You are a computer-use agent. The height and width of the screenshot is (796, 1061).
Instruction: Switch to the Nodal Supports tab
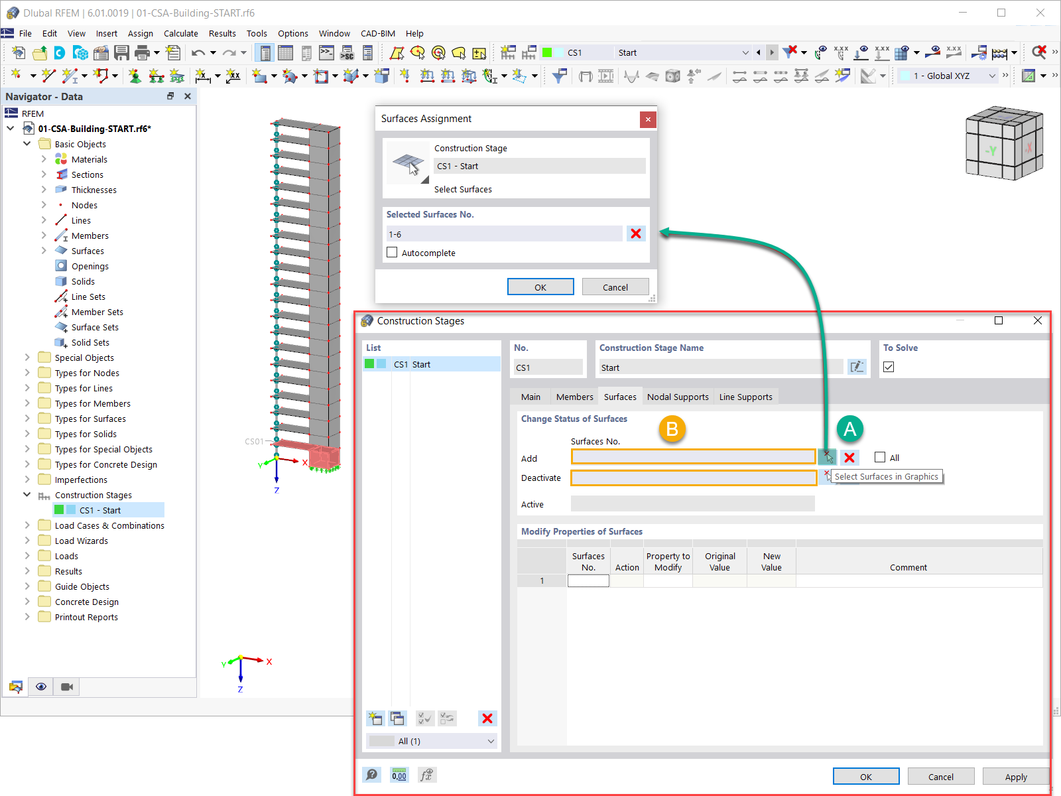click(678, 397)
